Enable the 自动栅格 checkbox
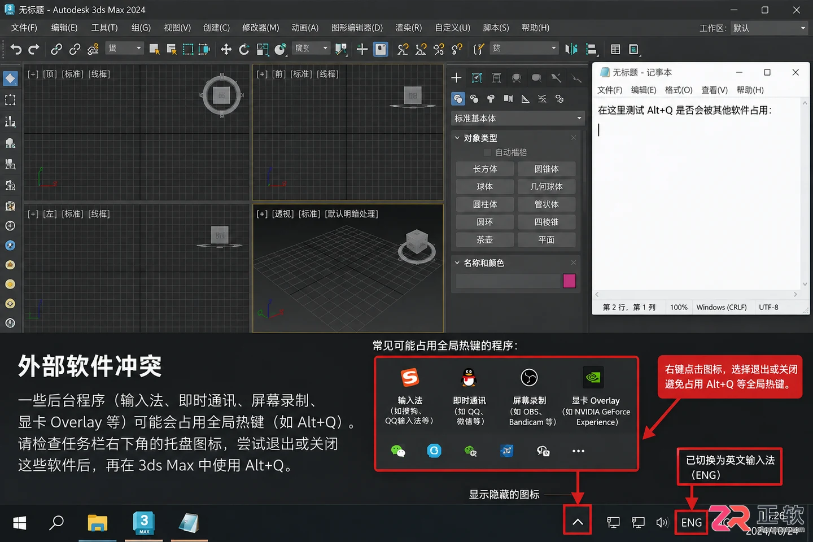 [x=487, y=152]
